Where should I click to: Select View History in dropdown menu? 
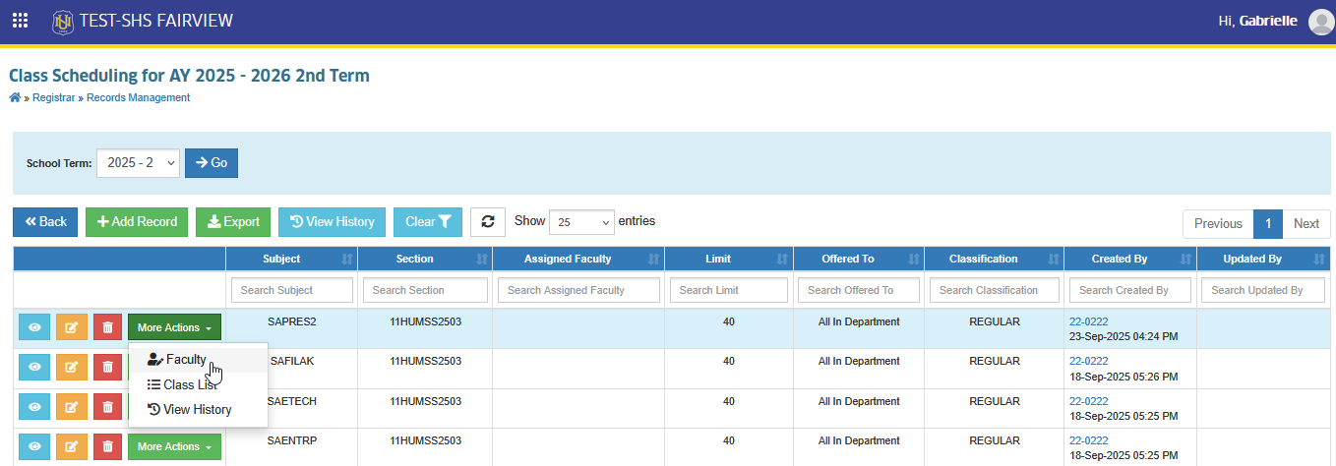[x=198, y=410]
